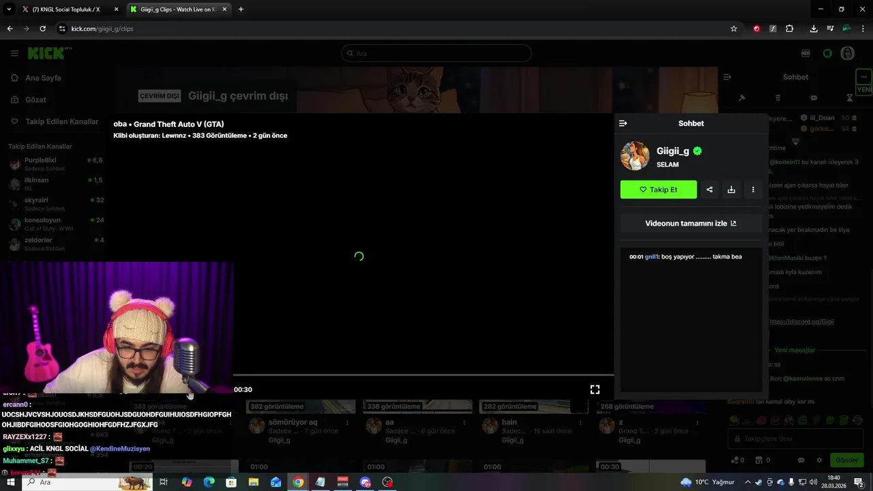Open the konsoloyun channel in the sidebar
873x491 pixels.
(x=56, y=224)
